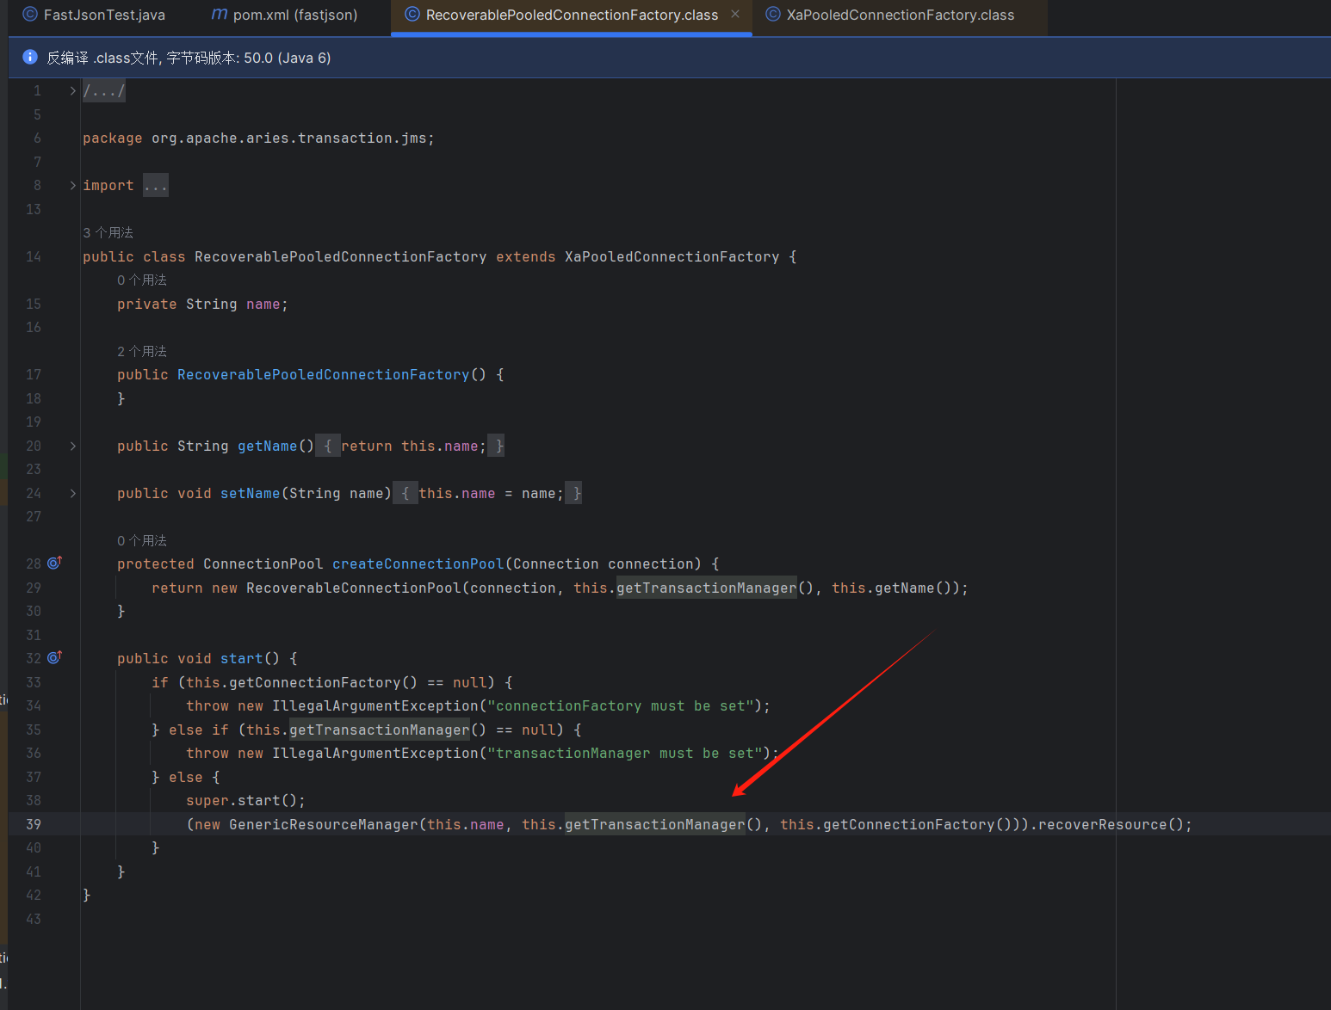This screenshot has width=1331, height=1010.
Task: Click override gutter icon at line 28
Action: [x=54, y=563]
